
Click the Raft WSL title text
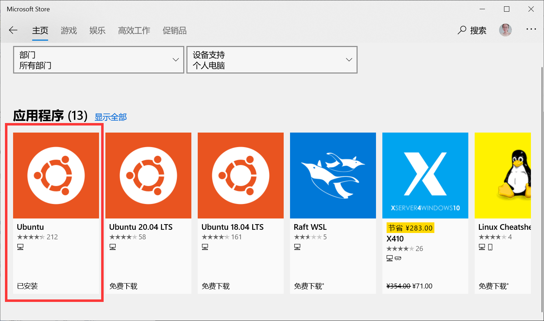click(x=310, y=227)
